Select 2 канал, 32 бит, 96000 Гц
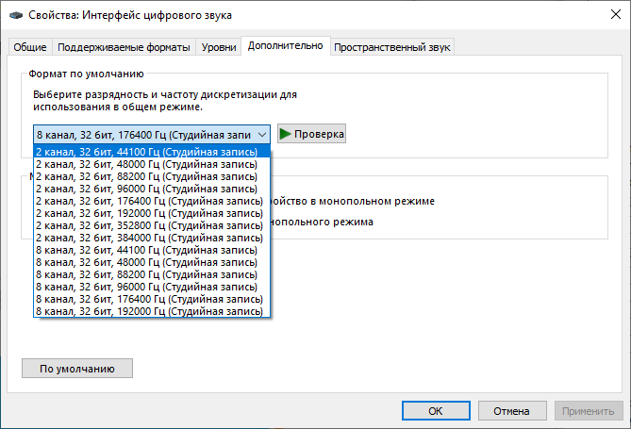 click(x=152, y=189)
